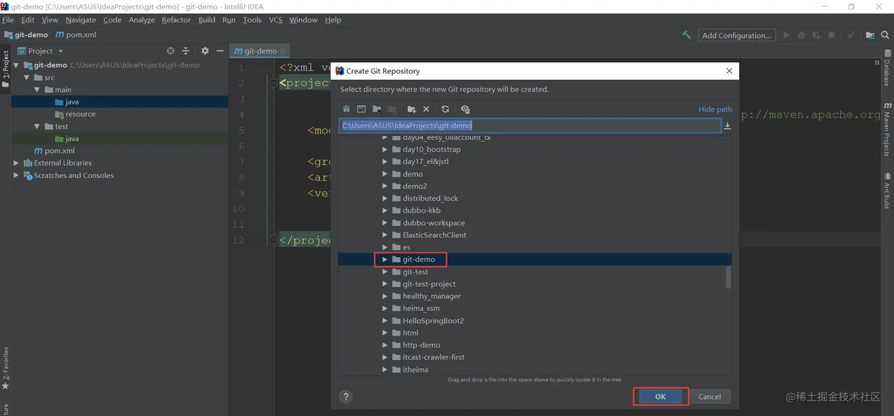The height and width of the screenshot is (416, 894).
Task: Click the Desktop directory icon in dialog
Action: (361, 109)
